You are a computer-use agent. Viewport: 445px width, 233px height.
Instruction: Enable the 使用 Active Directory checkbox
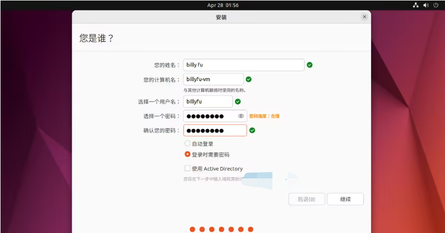pyautogui.click(x=187, y=169)
